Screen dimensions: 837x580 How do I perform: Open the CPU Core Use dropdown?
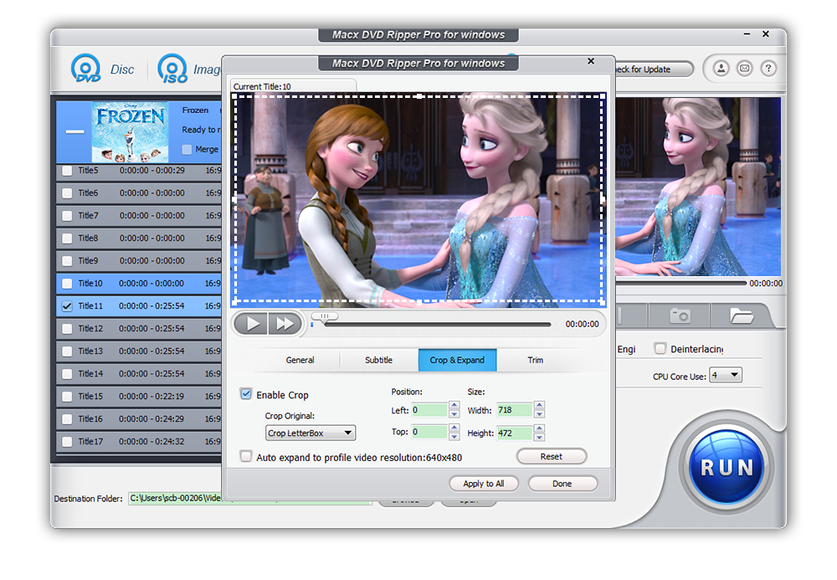pyautogui.click(x=726, y=375)
